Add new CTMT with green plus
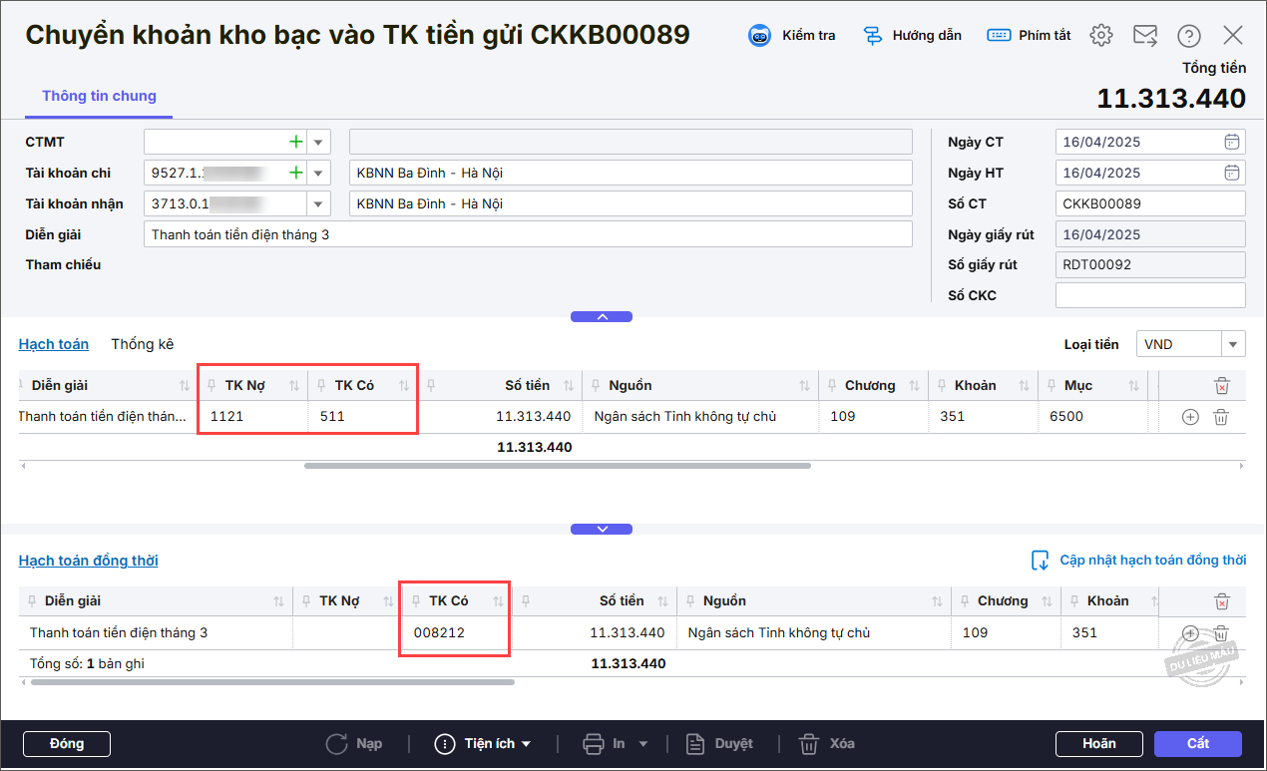Image resolution: width=1267 pixels, height=771 pixels. pos(295,142)
